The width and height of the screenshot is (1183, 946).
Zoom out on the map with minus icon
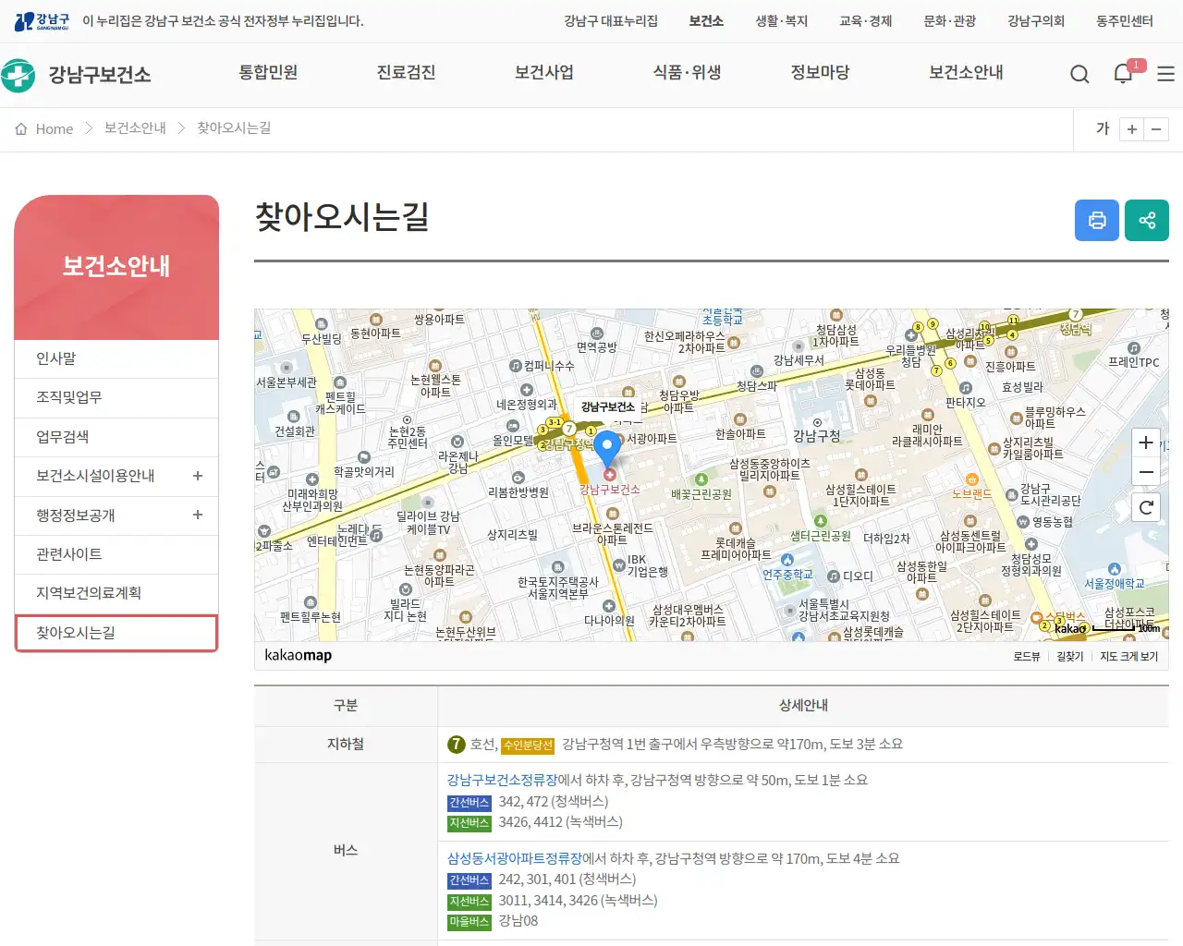click(x=1145, y=472)
